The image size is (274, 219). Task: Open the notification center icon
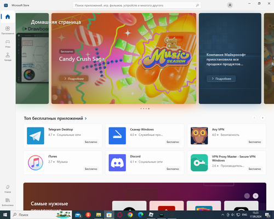point(268,215)
